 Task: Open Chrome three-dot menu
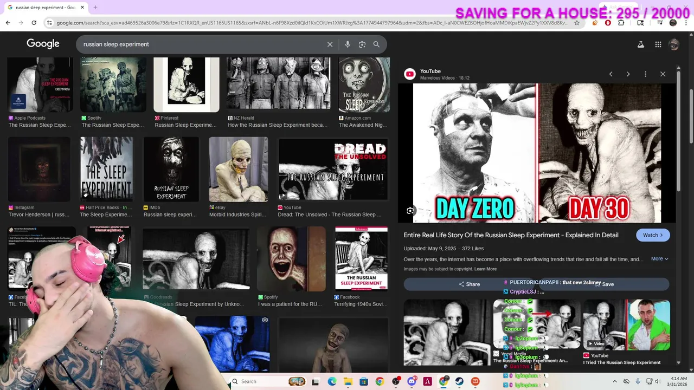(x=686, y=23)
